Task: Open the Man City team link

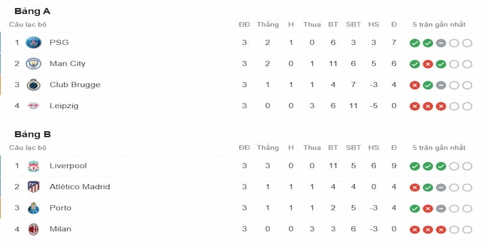Action: [67, 63]
